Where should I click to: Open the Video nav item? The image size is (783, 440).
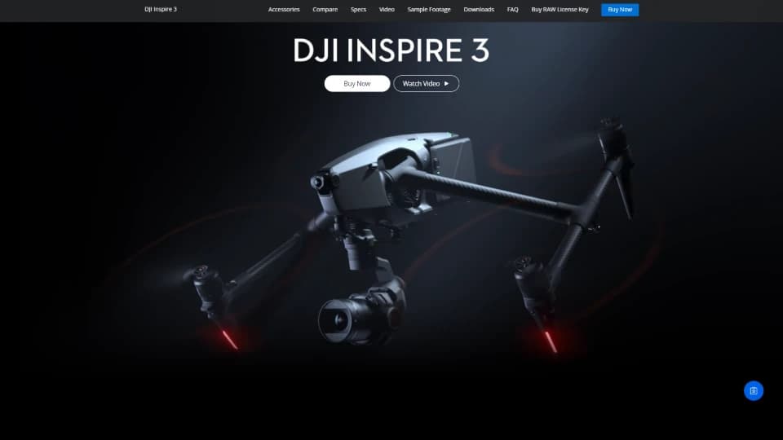click(x=387, y=10)
